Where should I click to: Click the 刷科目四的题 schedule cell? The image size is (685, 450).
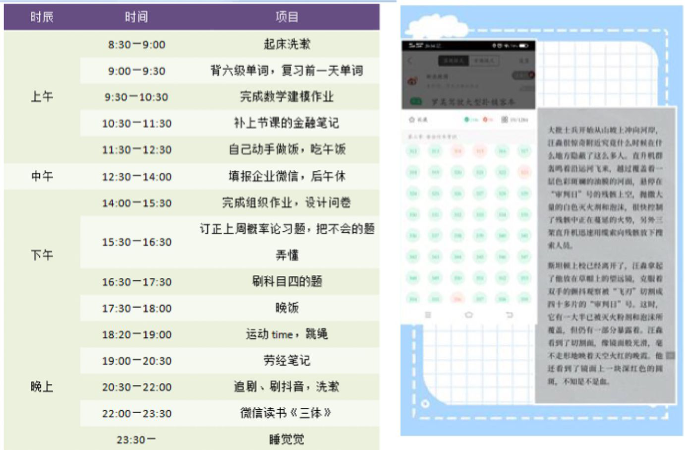pos(286,282)
